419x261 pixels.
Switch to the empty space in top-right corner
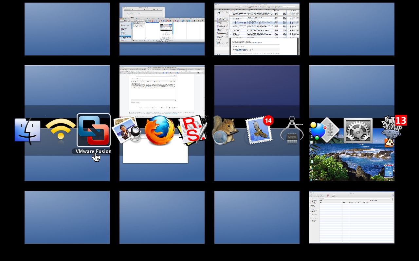click(x=352, y=29)
